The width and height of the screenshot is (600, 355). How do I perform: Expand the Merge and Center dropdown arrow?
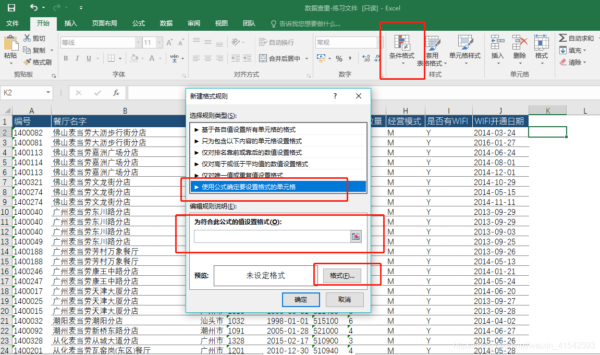[x=307, y=58]
